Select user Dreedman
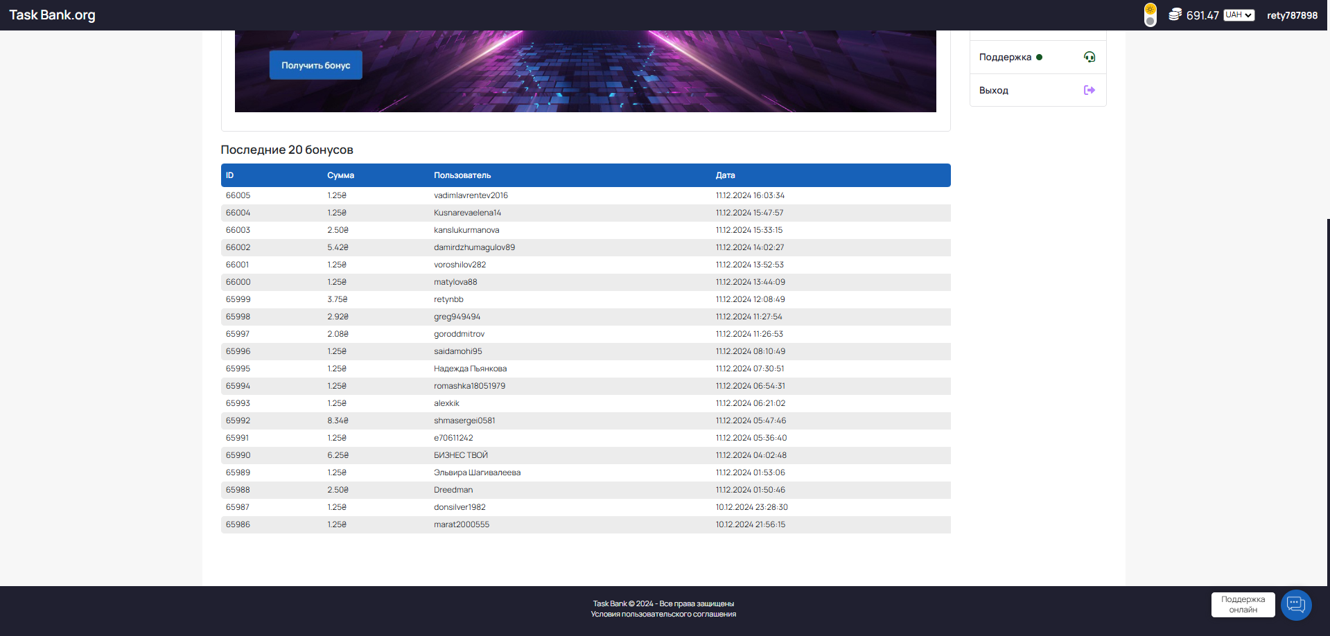The image size is (1330, 636). click(x=453, y=490)
